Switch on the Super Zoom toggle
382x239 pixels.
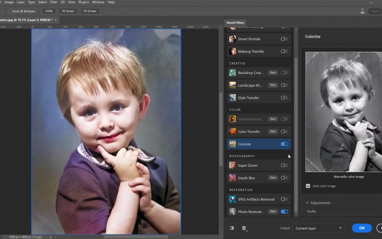[284, 165]
